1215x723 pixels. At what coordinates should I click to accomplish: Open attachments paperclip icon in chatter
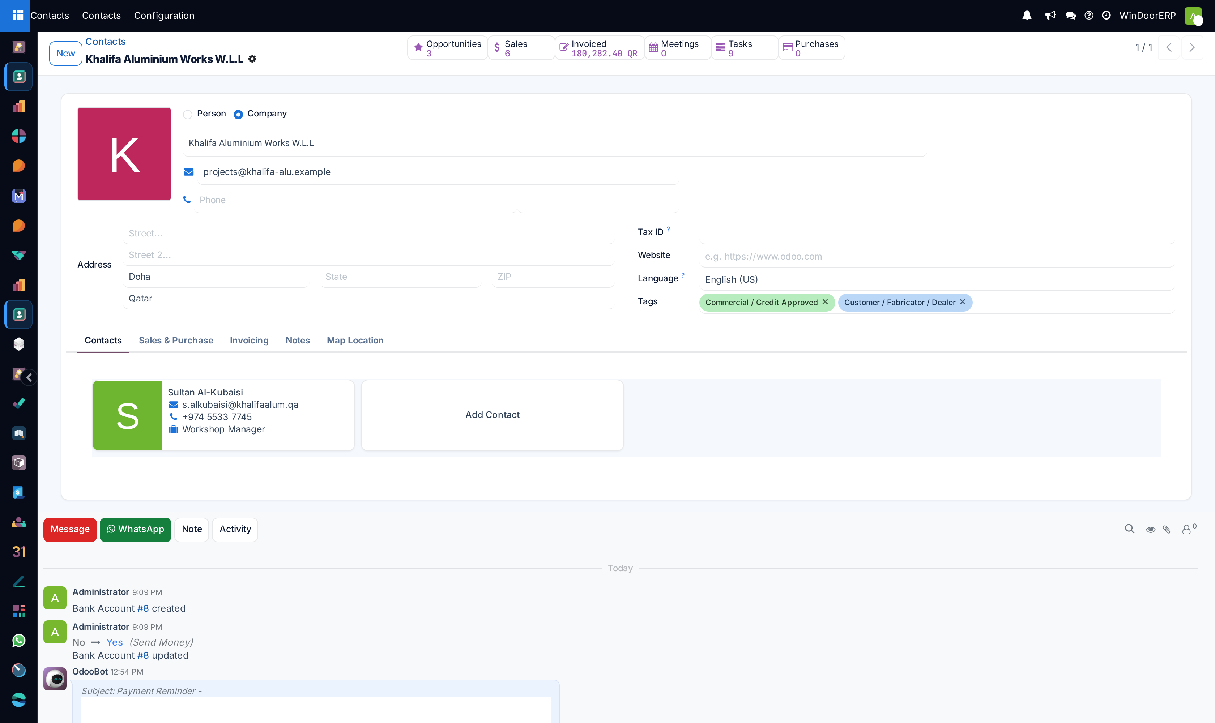1167,530
